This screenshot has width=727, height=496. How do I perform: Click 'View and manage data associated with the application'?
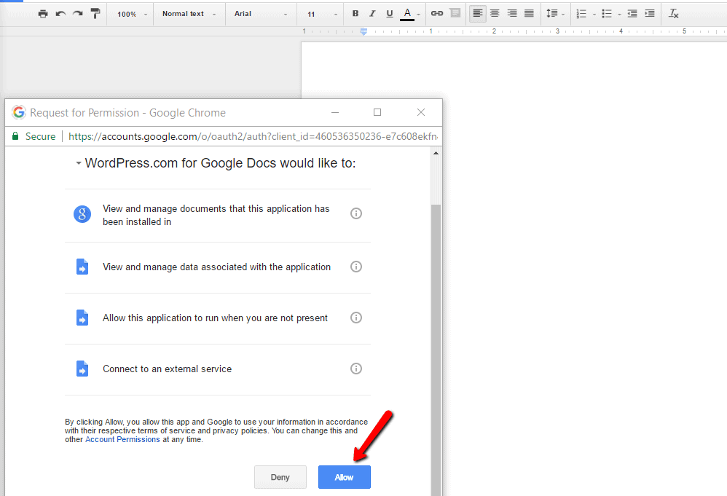click(216, 267)
